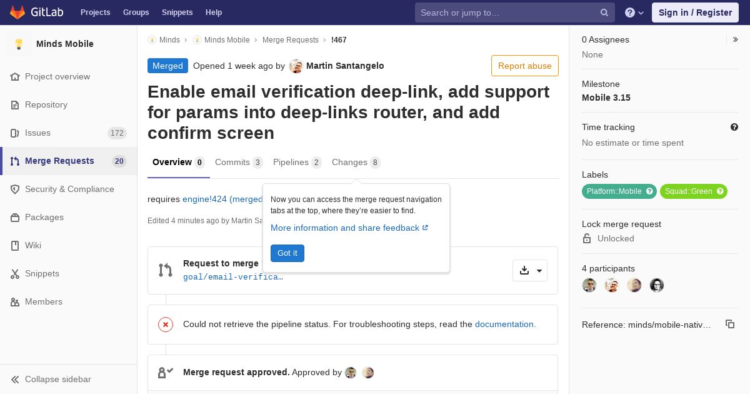
Task: Open Groups in top navigation
Action: tap(136, 13)
